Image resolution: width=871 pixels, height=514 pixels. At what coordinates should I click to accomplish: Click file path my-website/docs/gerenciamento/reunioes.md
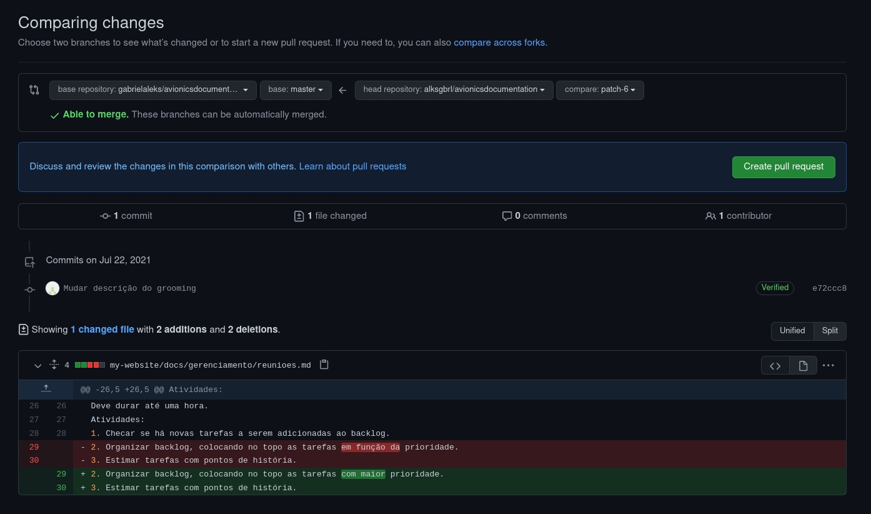click(x=210, y=365)
